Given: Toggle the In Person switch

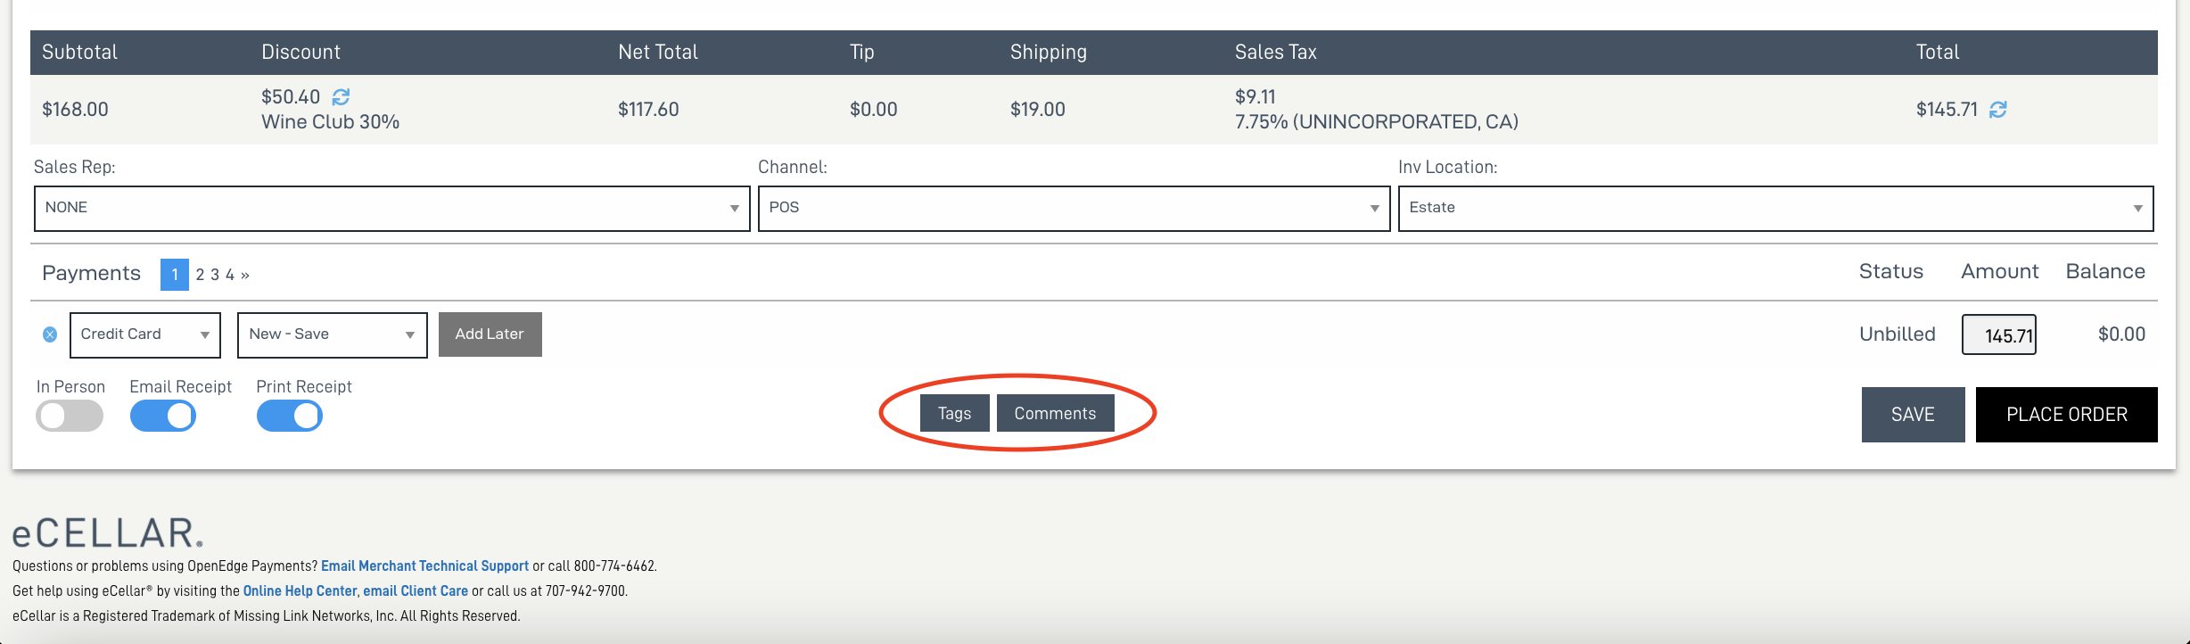Looking at the screenshot, I should pos(70,416).
